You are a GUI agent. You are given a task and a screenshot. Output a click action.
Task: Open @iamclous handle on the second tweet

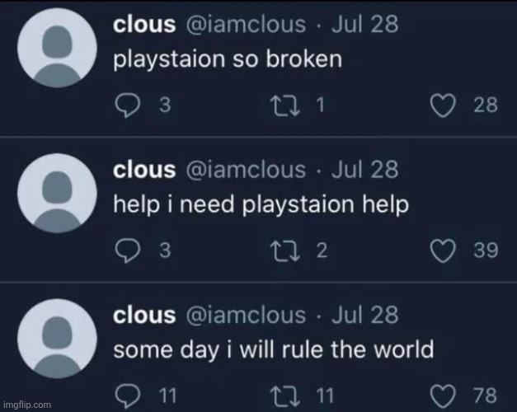[246, 170]
